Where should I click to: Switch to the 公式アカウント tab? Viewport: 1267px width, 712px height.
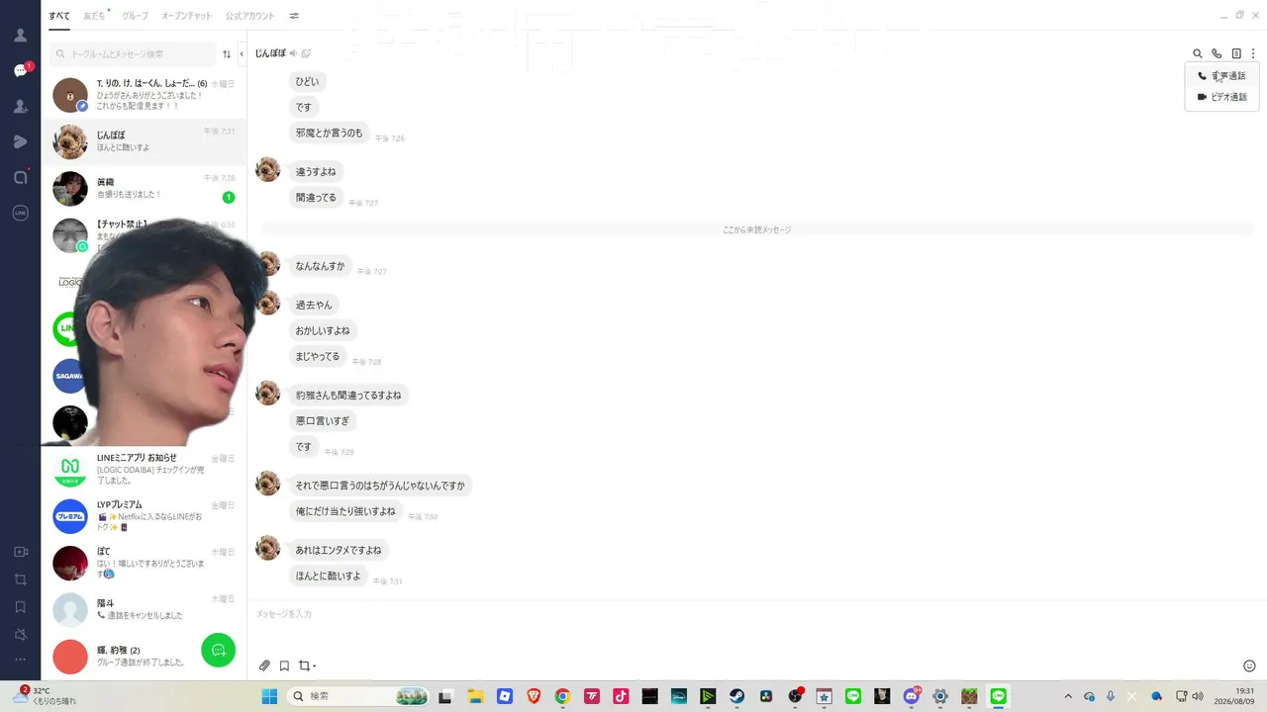[249, 16]
